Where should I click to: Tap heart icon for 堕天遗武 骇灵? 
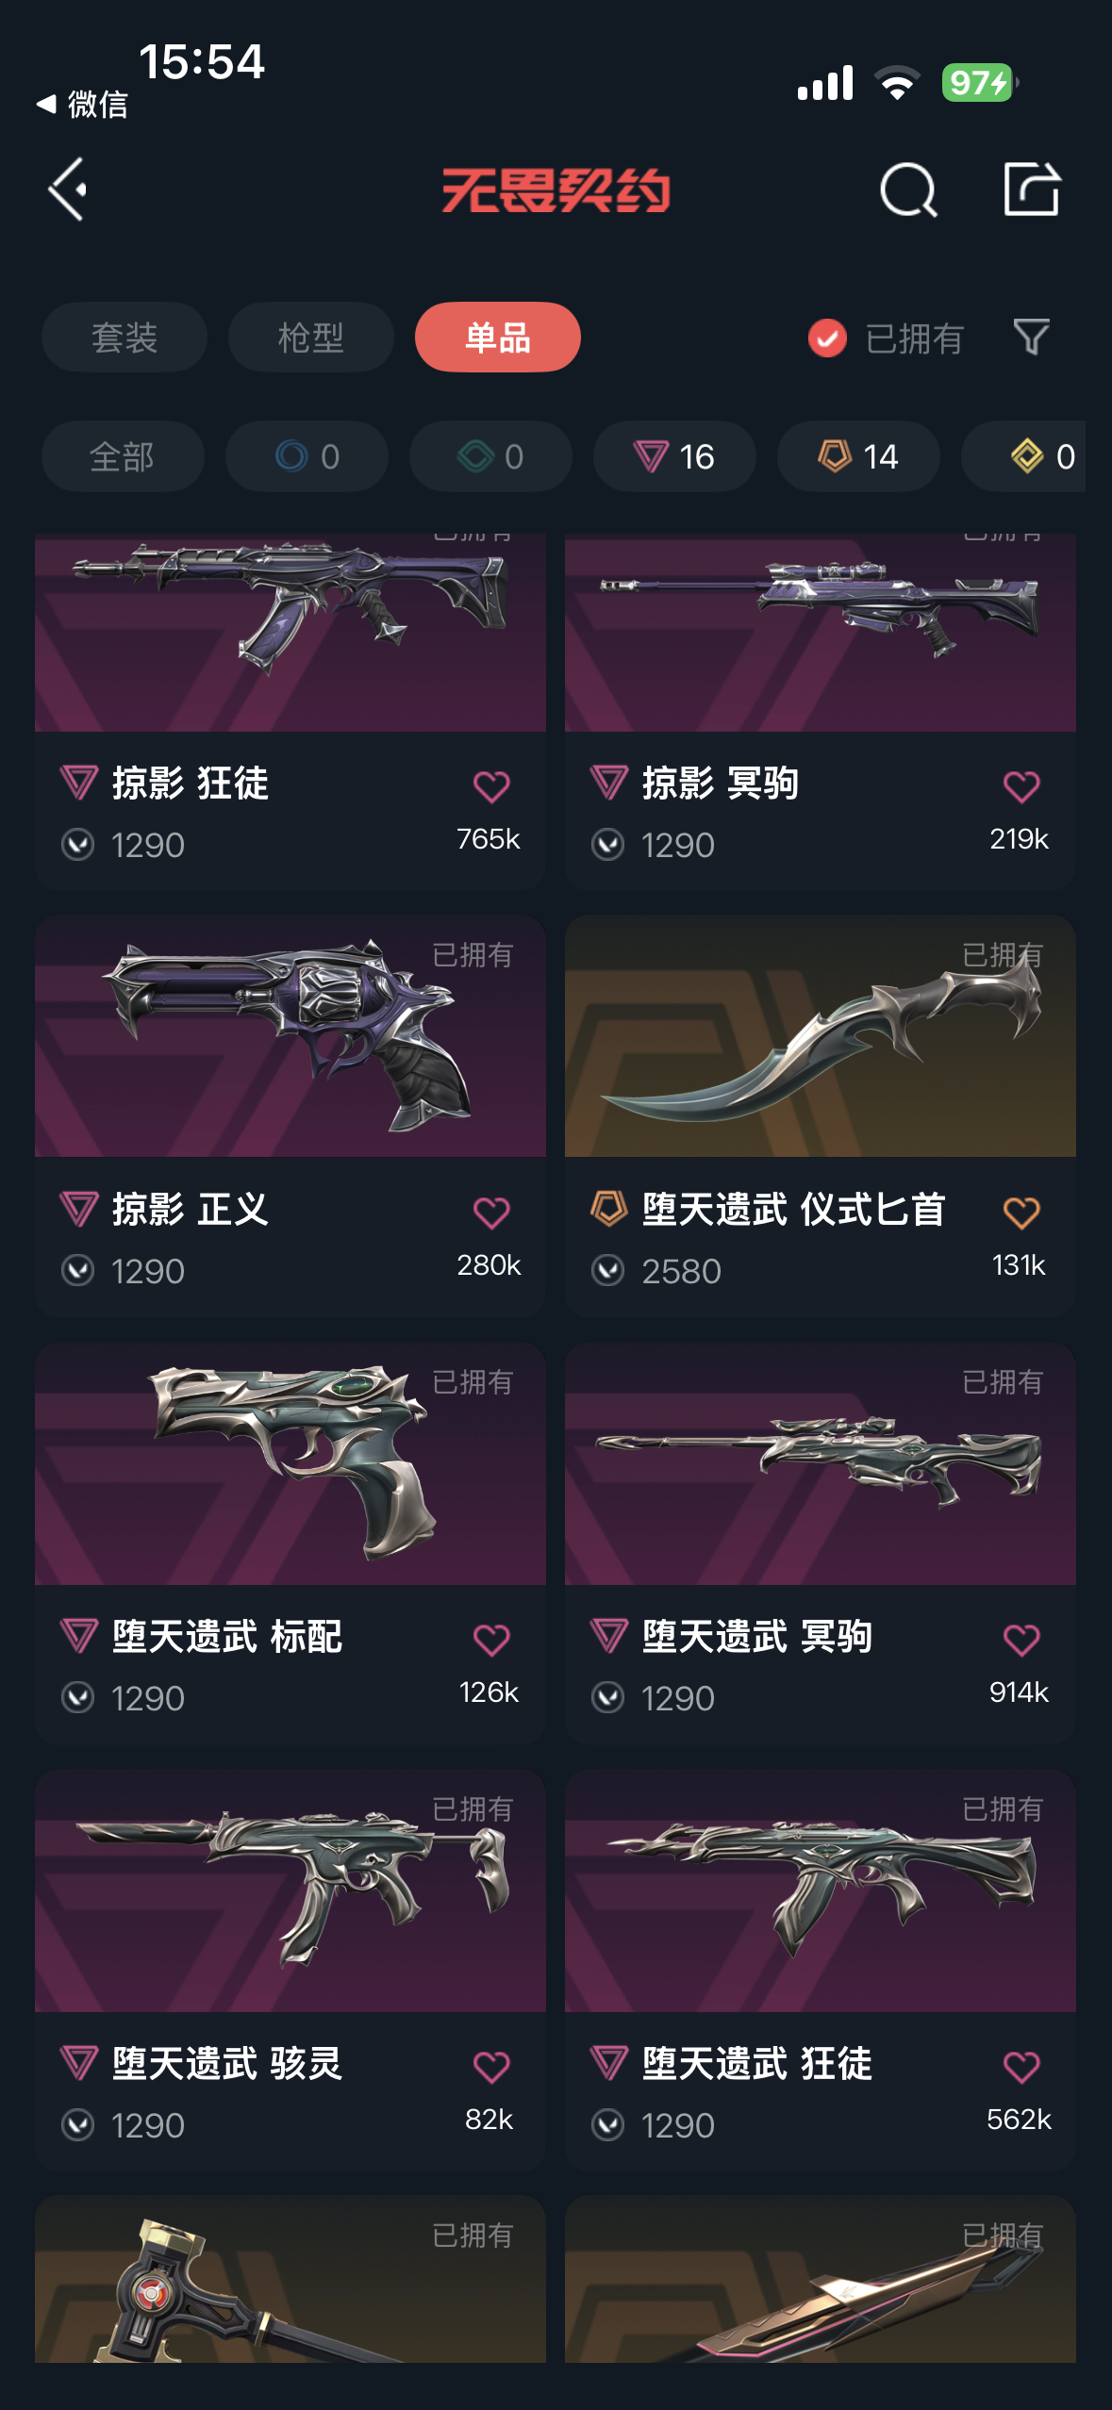[x=491, y=2067]
